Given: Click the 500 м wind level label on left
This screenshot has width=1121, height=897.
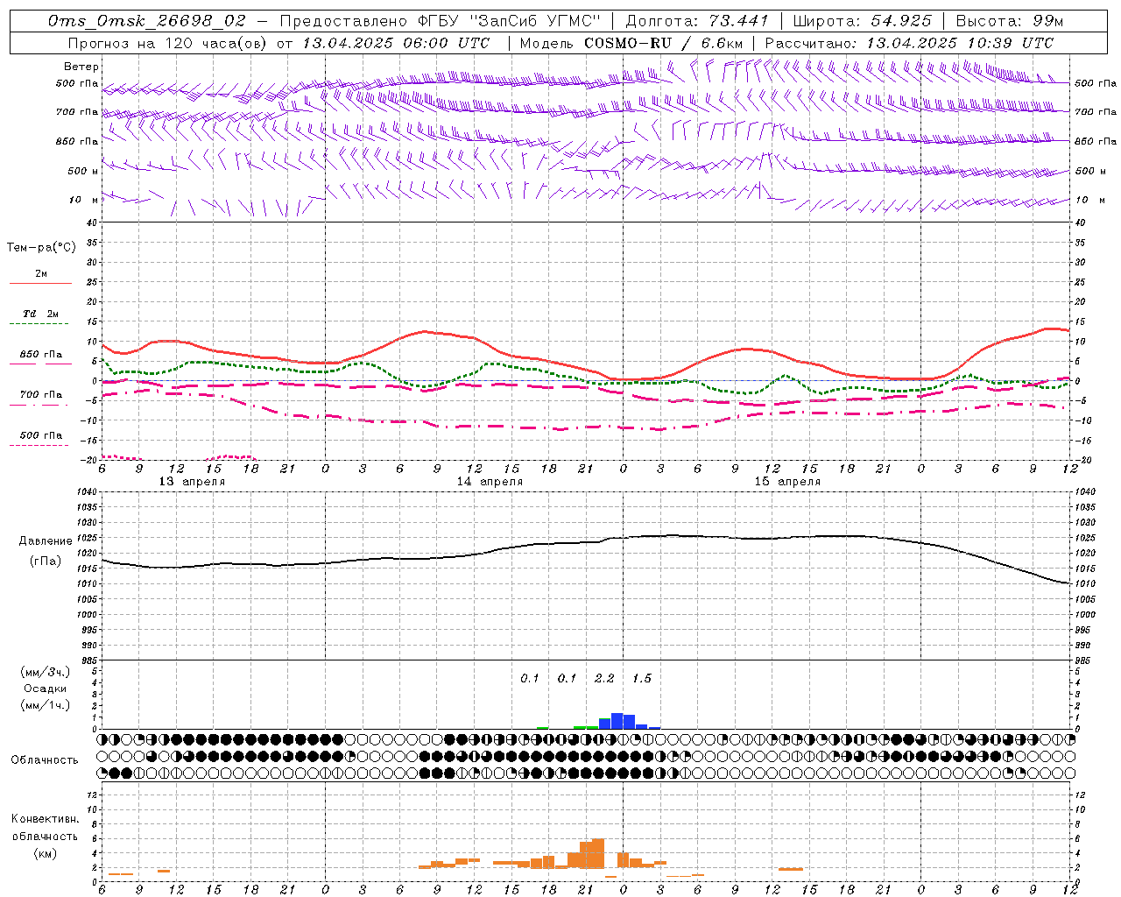Looking at the screenshot, I should click(x=83, y=171).
